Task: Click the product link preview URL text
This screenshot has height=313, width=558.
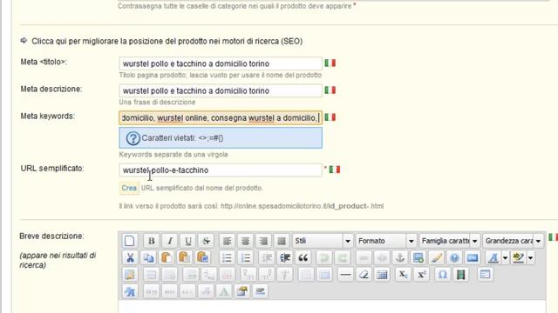Action: (302, 206)
